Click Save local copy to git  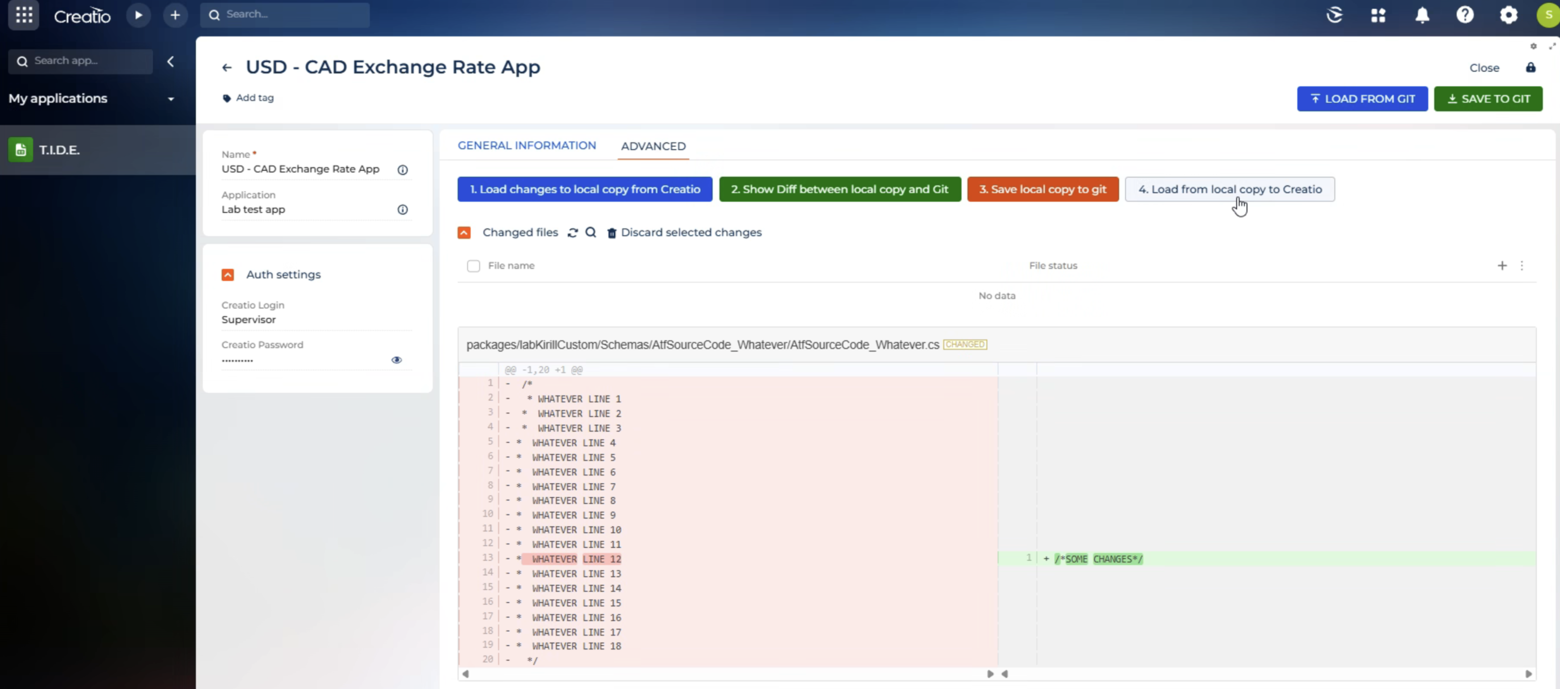(x=1042, y=189)
